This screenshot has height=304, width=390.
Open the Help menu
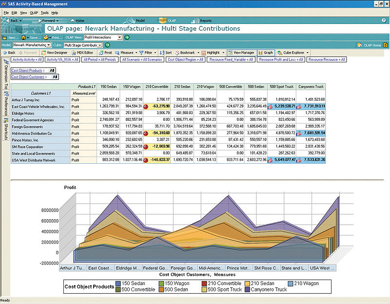click(x=55, y=13)
